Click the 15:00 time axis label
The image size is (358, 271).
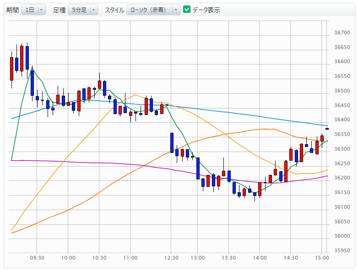pos(322,258)
